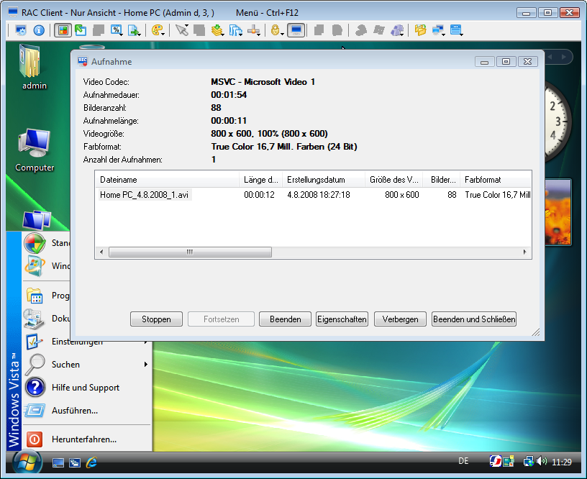Open the padlock dropdown in toolbar
The height and width of the screenshot is (479, 587).
pos(276,30)
